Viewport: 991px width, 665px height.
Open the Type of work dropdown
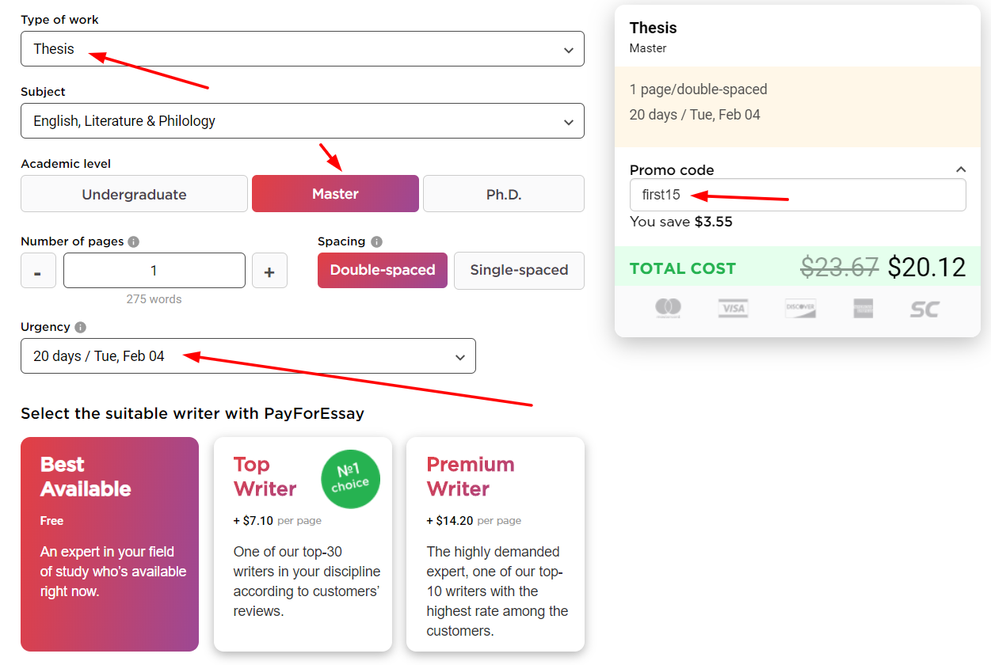coord(302,49)
